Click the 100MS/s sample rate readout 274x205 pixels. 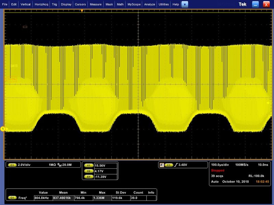[x=242, y=165]
